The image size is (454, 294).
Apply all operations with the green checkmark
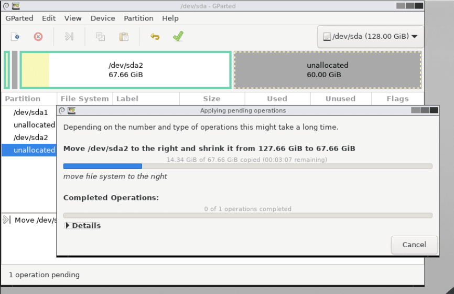tap(178, 37)
